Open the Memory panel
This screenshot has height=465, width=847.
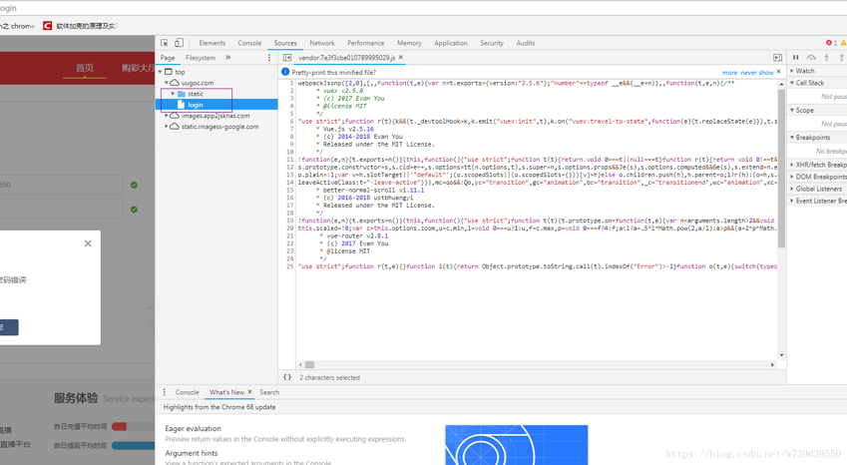click(x=409, y=43)
